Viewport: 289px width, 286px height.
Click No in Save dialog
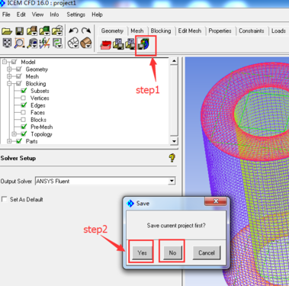tap(172, 252)
